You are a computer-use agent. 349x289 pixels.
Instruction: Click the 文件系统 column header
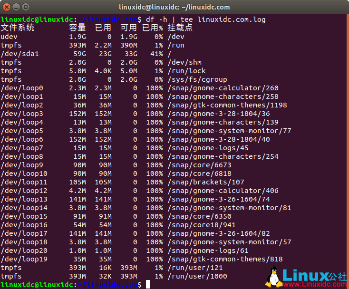18,28
